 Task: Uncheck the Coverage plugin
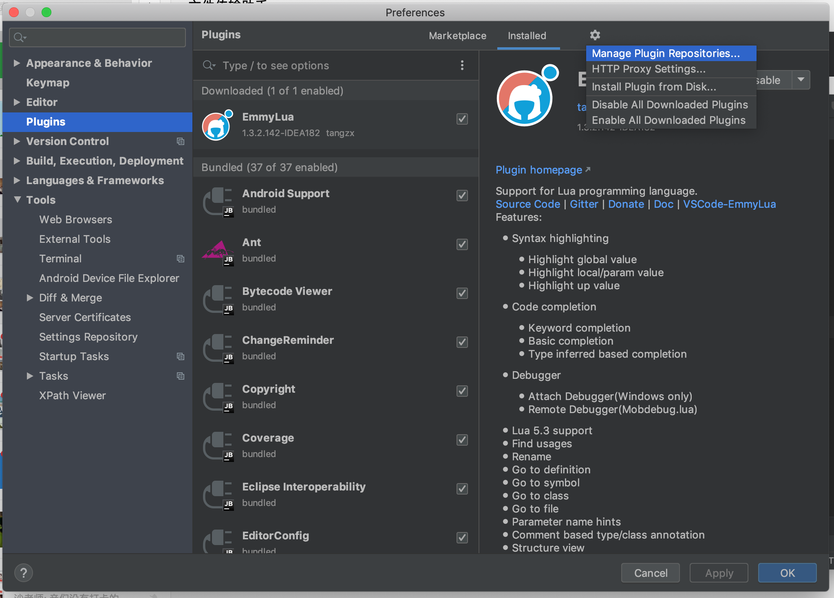pos(461,440)
